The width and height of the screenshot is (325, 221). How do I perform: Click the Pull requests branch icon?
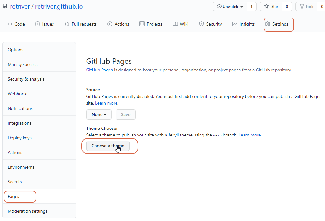pos(67,24)
